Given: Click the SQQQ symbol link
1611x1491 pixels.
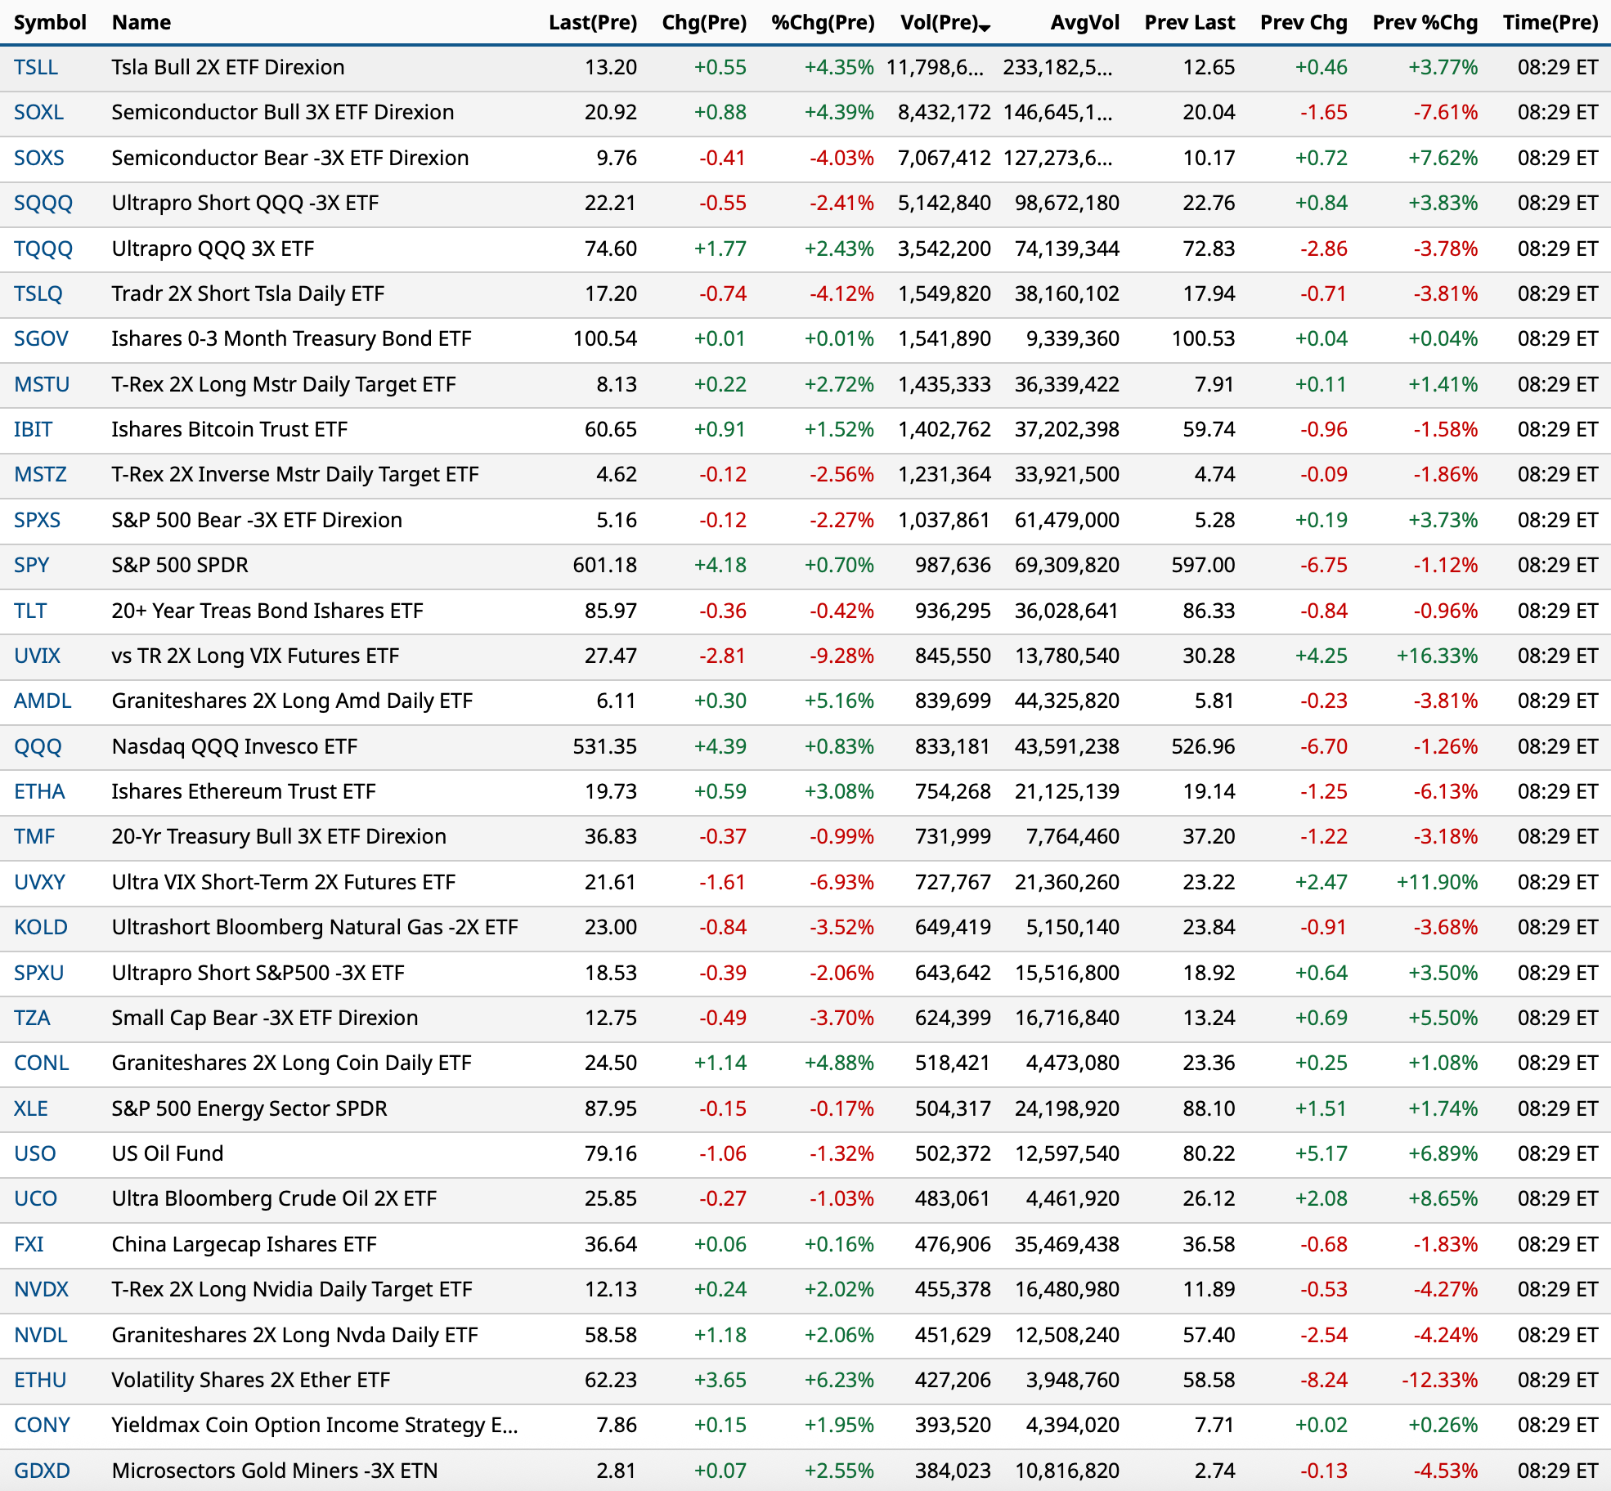Looking at the screenshot, I should coord(43,203).
